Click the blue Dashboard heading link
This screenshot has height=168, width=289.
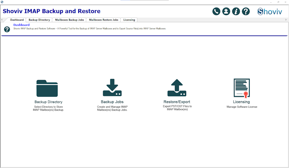[x=21, y=25]
